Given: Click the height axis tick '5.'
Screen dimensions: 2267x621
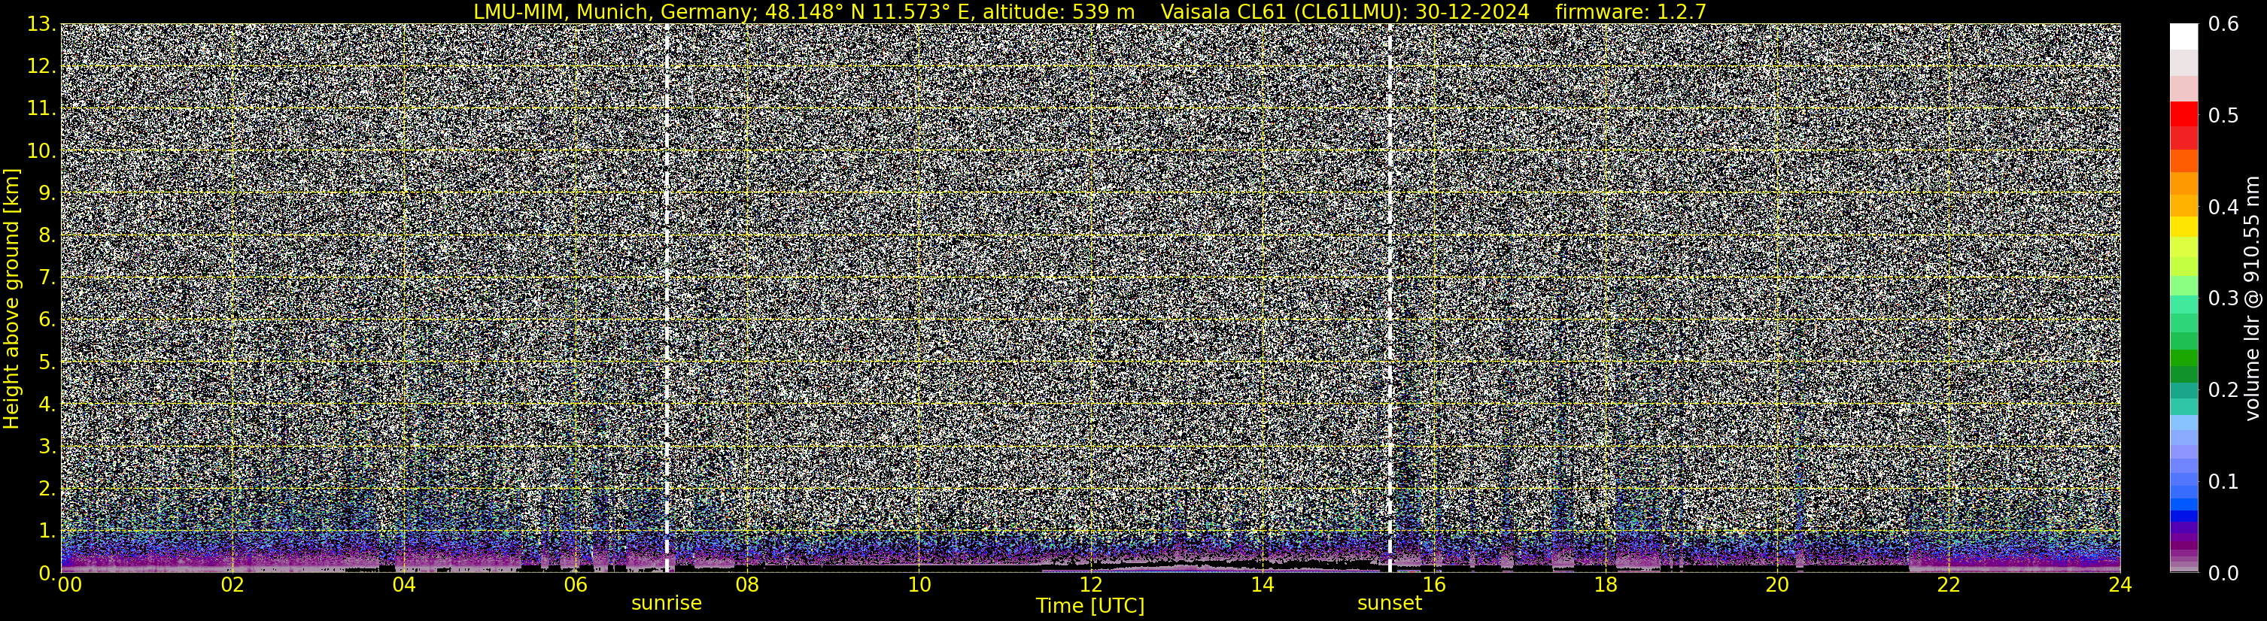Looking at the screenshot, I should pyautogui.click(x=47, y=362).
